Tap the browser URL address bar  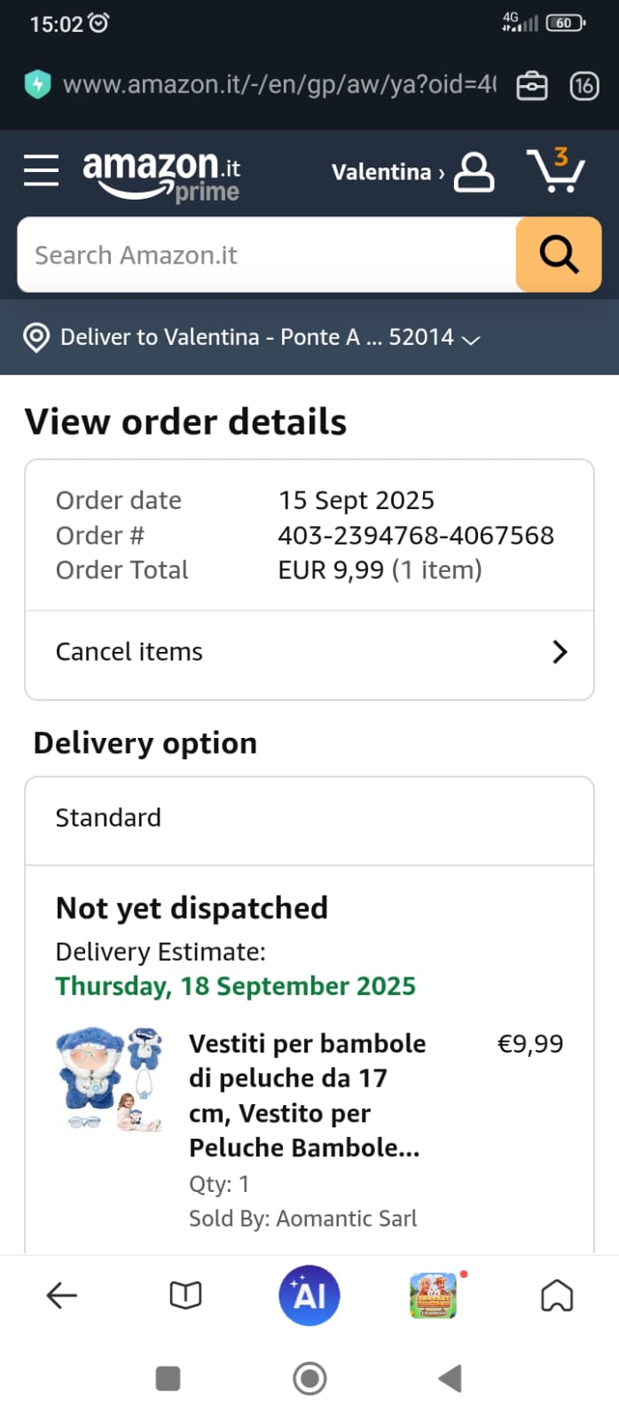point(278,85)
